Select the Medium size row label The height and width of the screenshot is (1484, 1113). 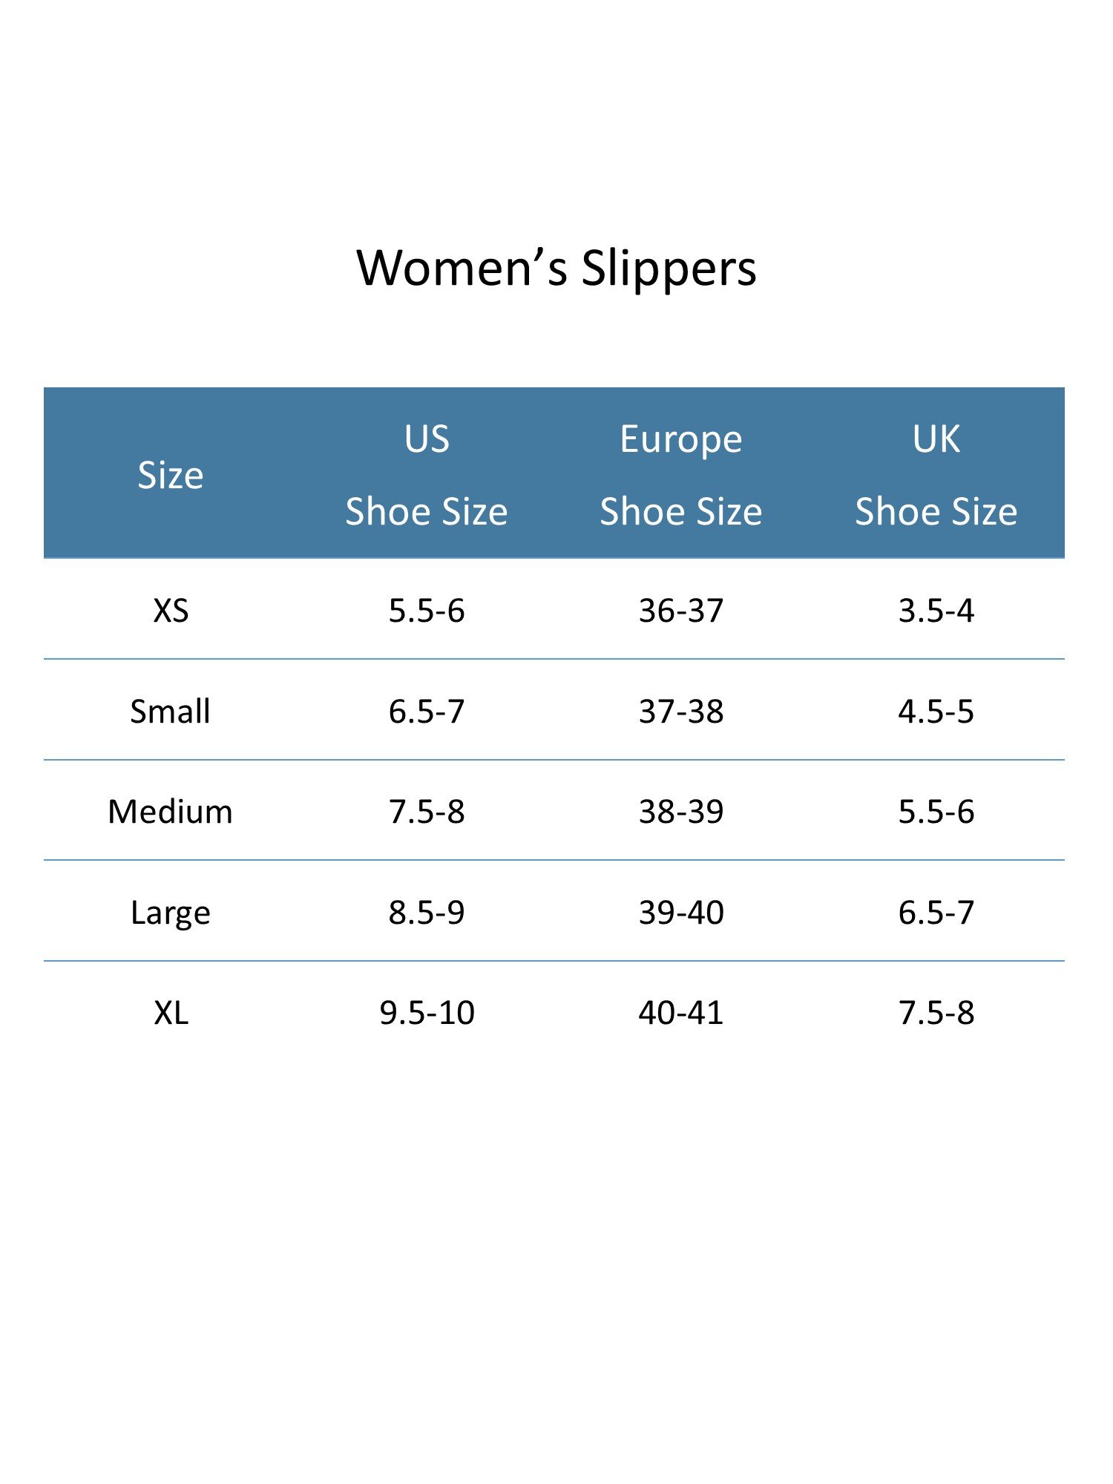point(171,811)
